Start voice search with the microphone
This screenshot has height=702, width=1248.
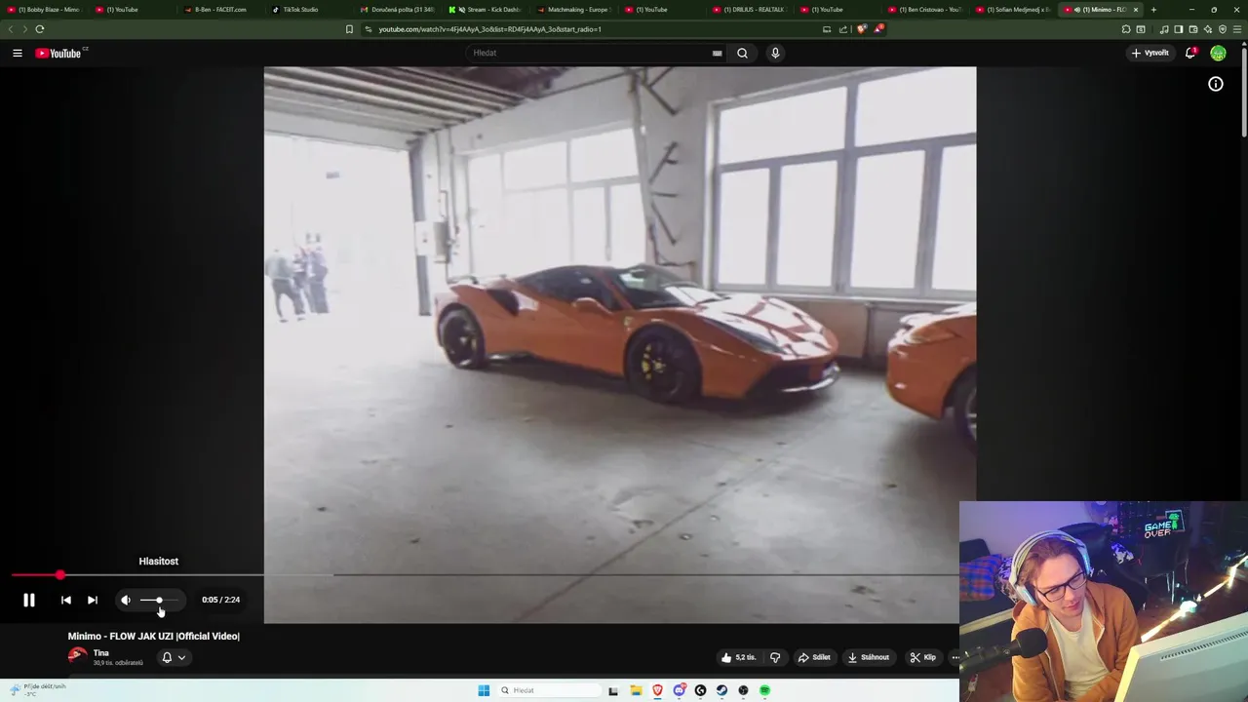pos(775,53)
